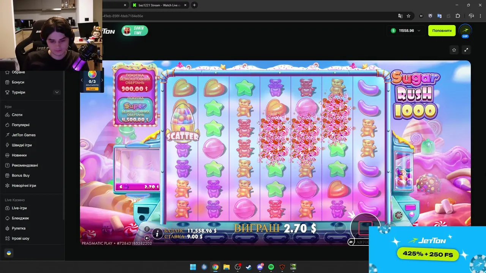Open Steam from taskbar

pyautogui.click(x=249, y=267)
